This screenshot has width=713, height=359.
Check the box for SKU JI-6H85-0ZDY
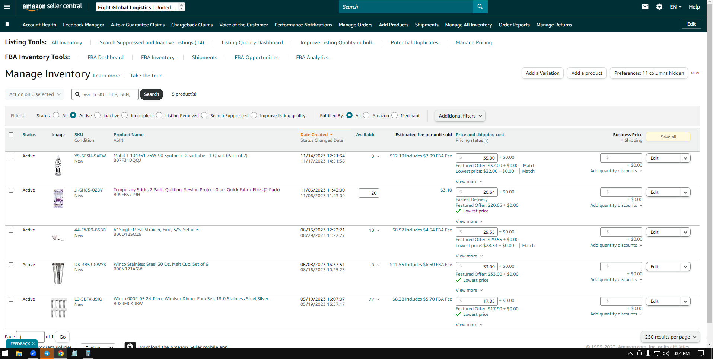click(x=11, y=190)
